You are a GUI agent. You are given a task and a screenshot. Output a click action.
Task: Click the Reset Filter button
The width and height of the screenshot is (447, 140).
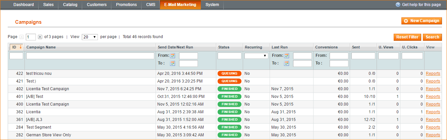(407, 37)
